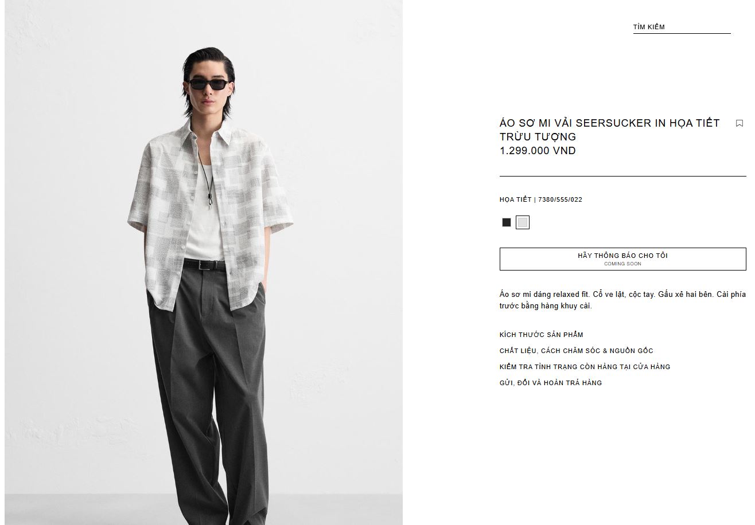Open GỬI, ĐỔI VÀ HOÀN TRẢ HÀNG
755x525 pixels.
(x=551, y=383)
